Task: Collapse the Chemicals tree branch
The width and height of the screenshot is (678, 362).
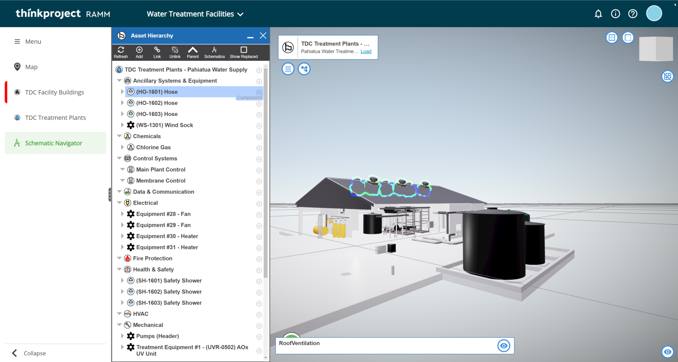Action: click(120, 136)
